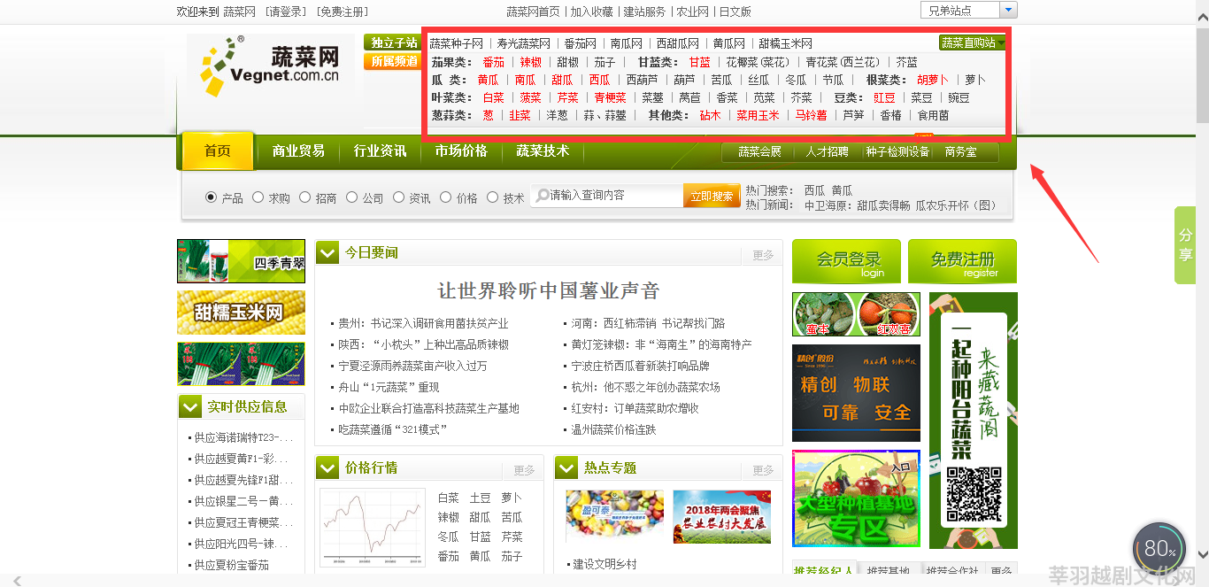Open the 蔬菜网首页 top link
The width and height of the screenshot is (1209, 587).
click(533, 12)
